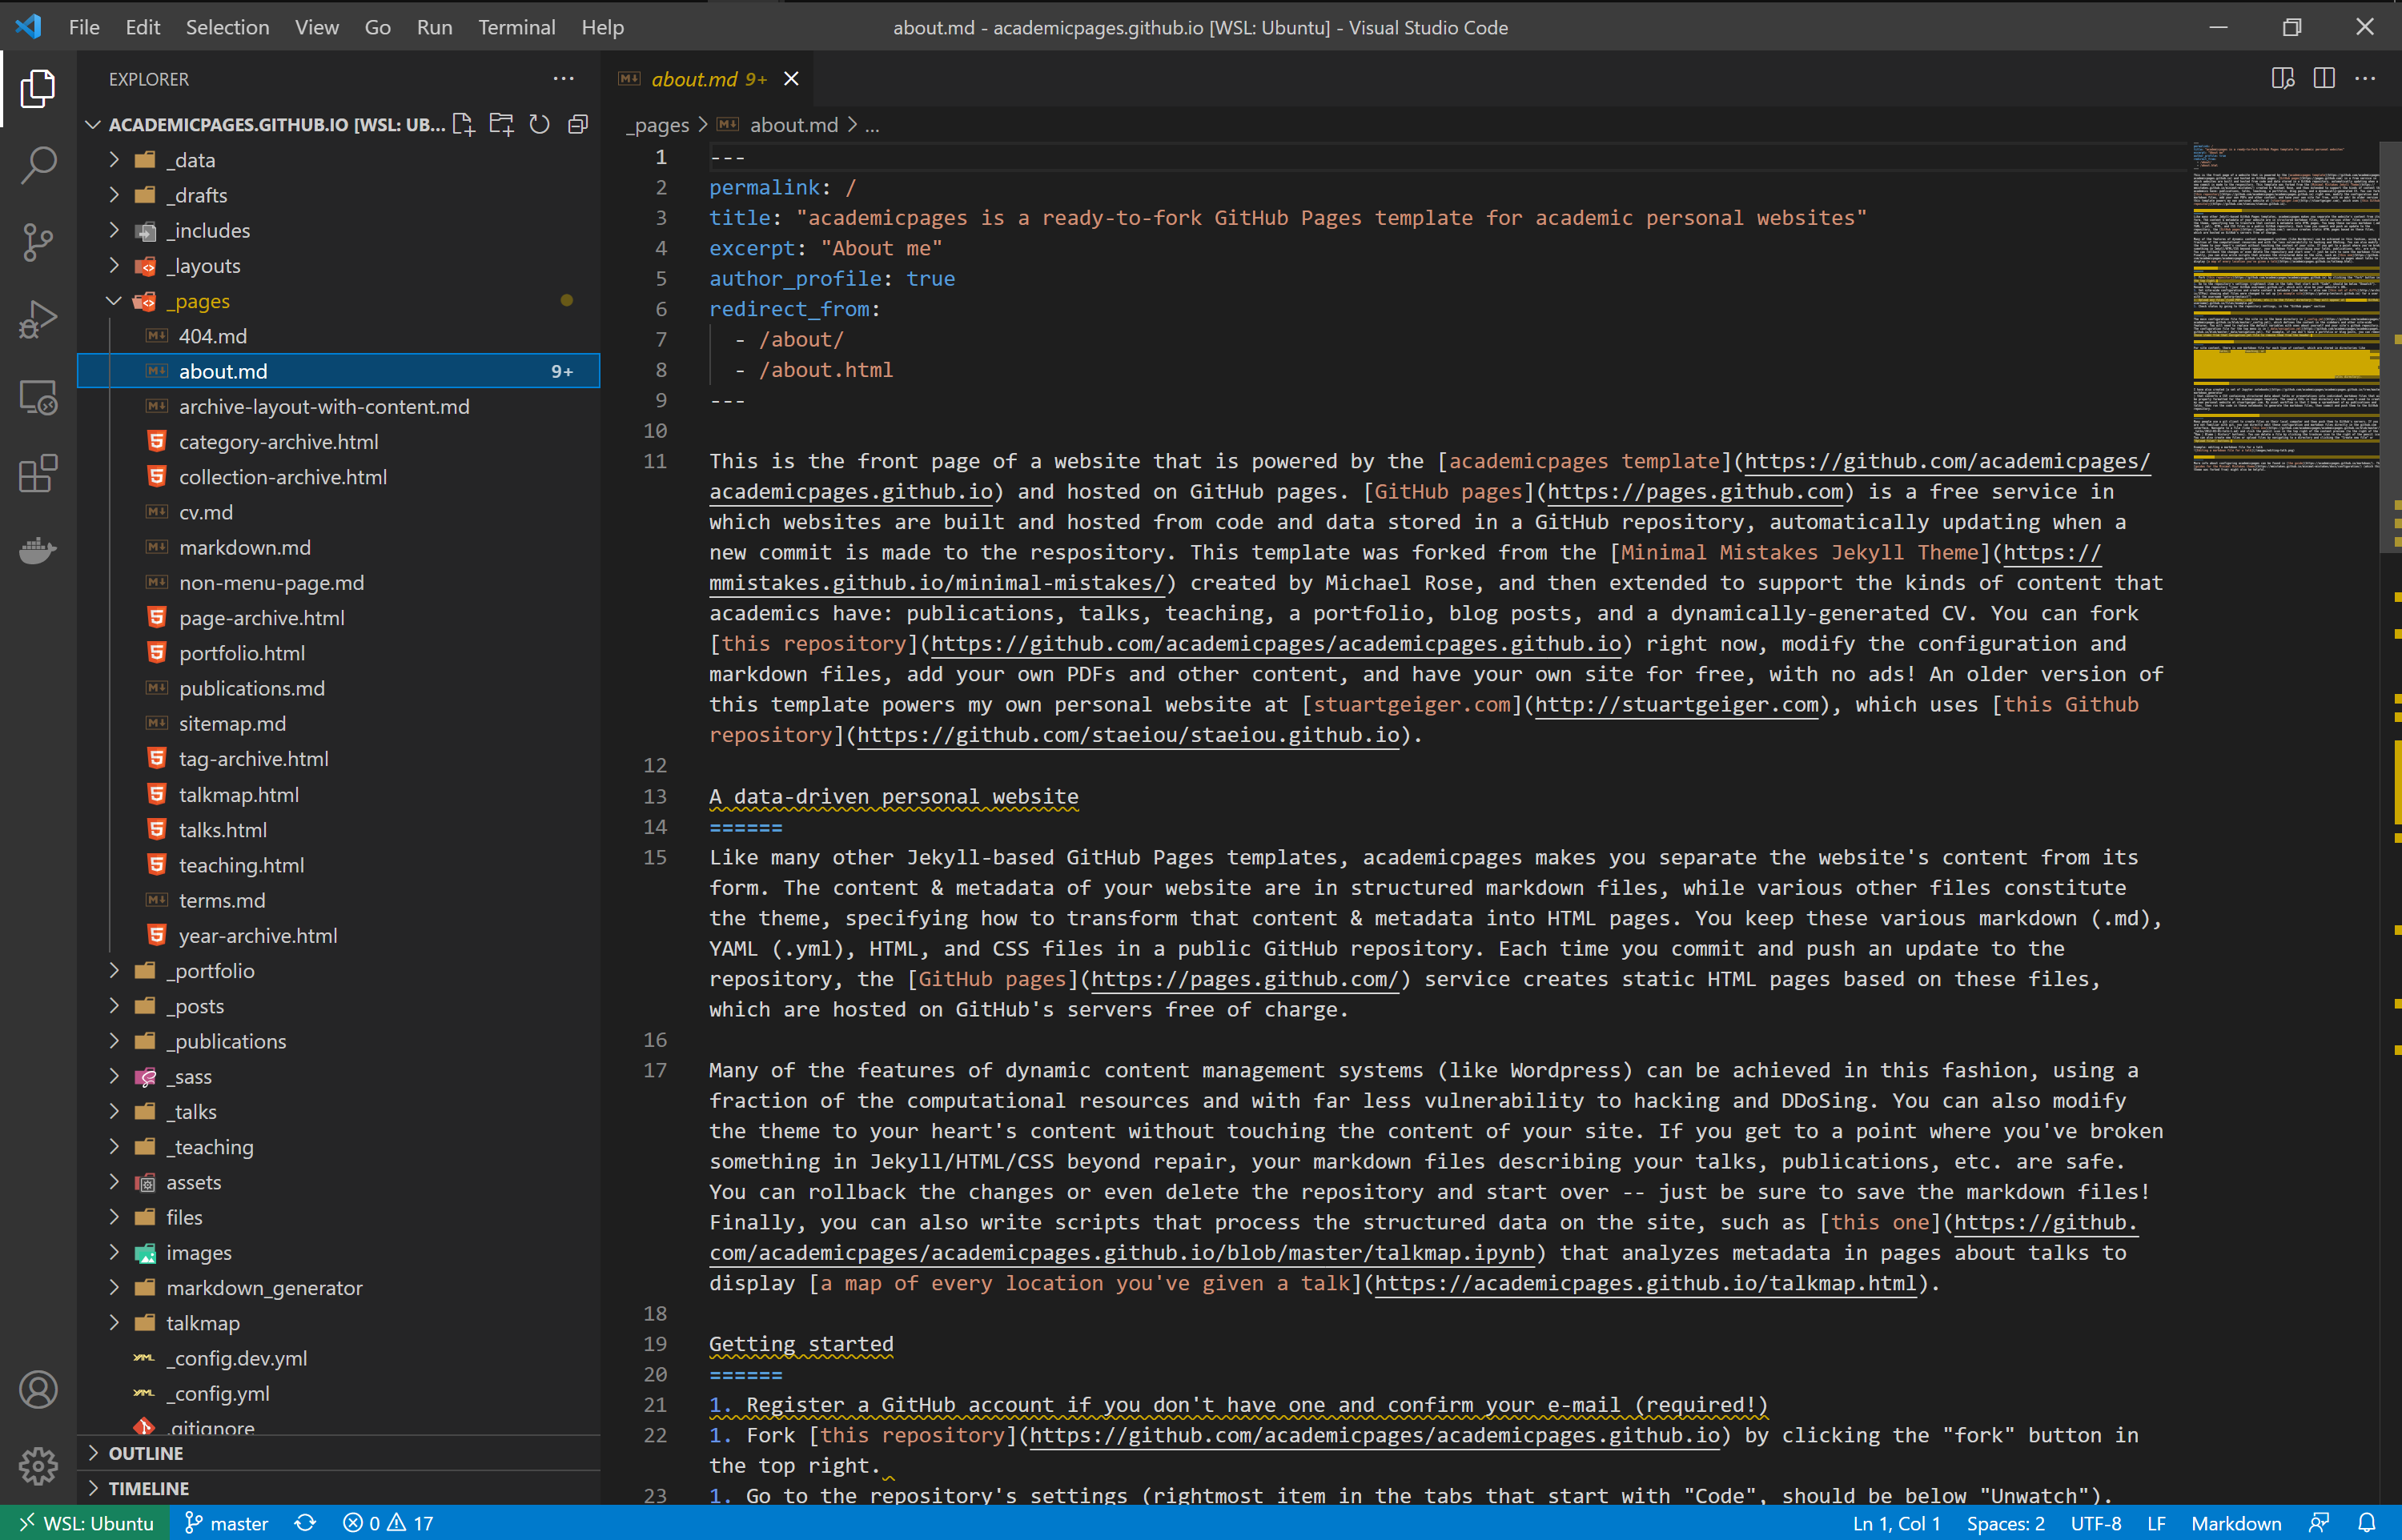
Task: Open the Source Control view
Action: (x=38, y=242)
